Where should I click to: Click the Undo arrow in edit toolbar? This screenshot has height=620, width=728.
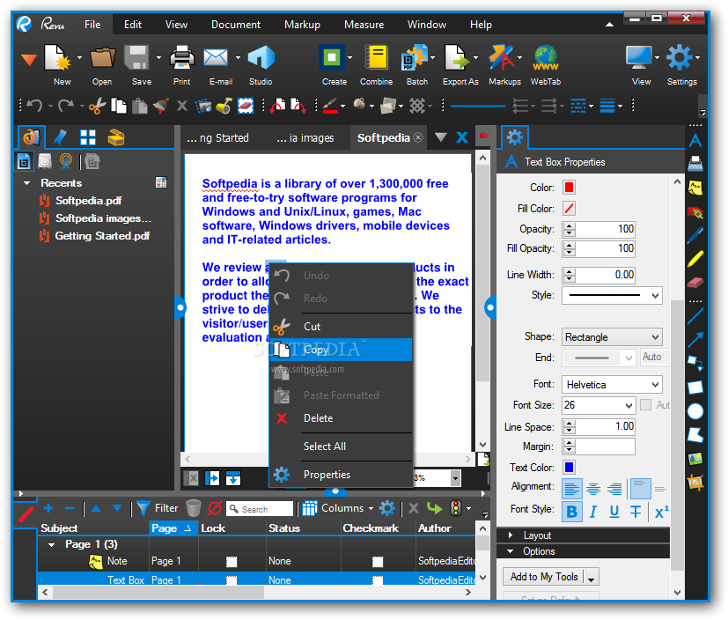(x=35, y=106)
